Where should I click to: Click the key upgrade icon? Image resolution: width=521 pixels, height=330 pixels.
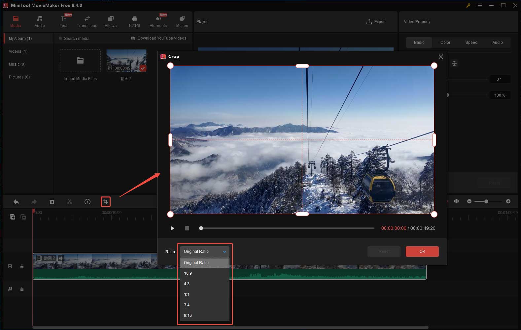pyautogui.click(x=468, y=5)
